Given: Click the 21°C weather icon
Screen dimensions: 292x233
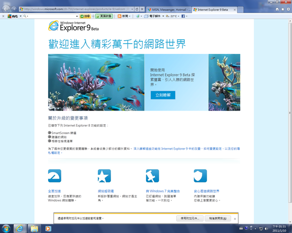Looking at the screenshot, I should coord(167,16).
